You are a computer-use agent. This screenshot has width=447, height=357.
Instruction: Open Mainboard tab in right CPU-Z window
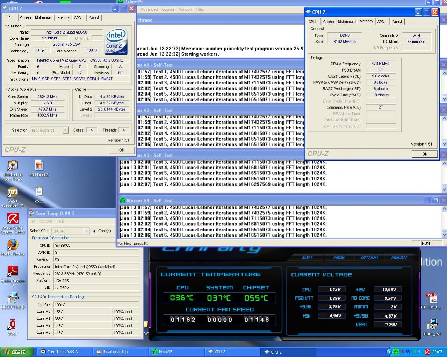click(x=347, y=22)
